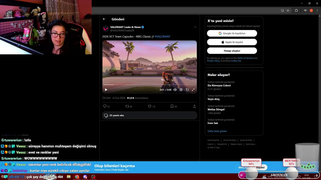Open the 'Reklam bilgisi' footer link
The image size is (321, 180).
(x=236, y=144)
